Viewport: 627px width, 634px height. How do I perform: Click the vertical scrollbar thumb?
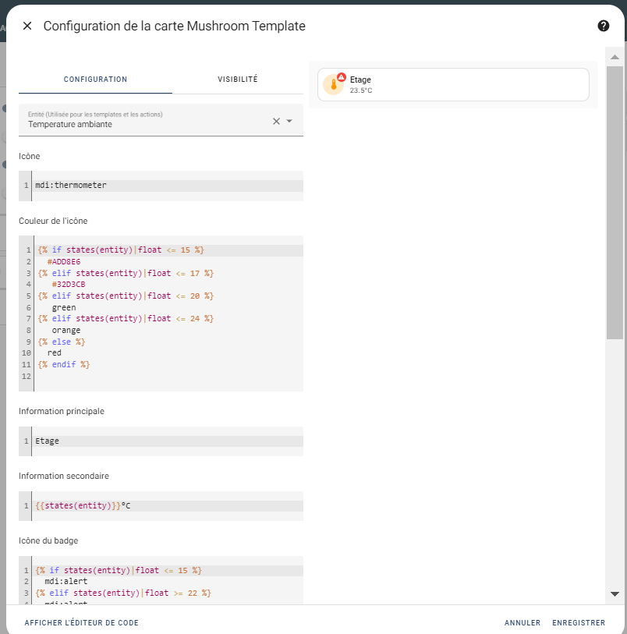tap(615, 203)
